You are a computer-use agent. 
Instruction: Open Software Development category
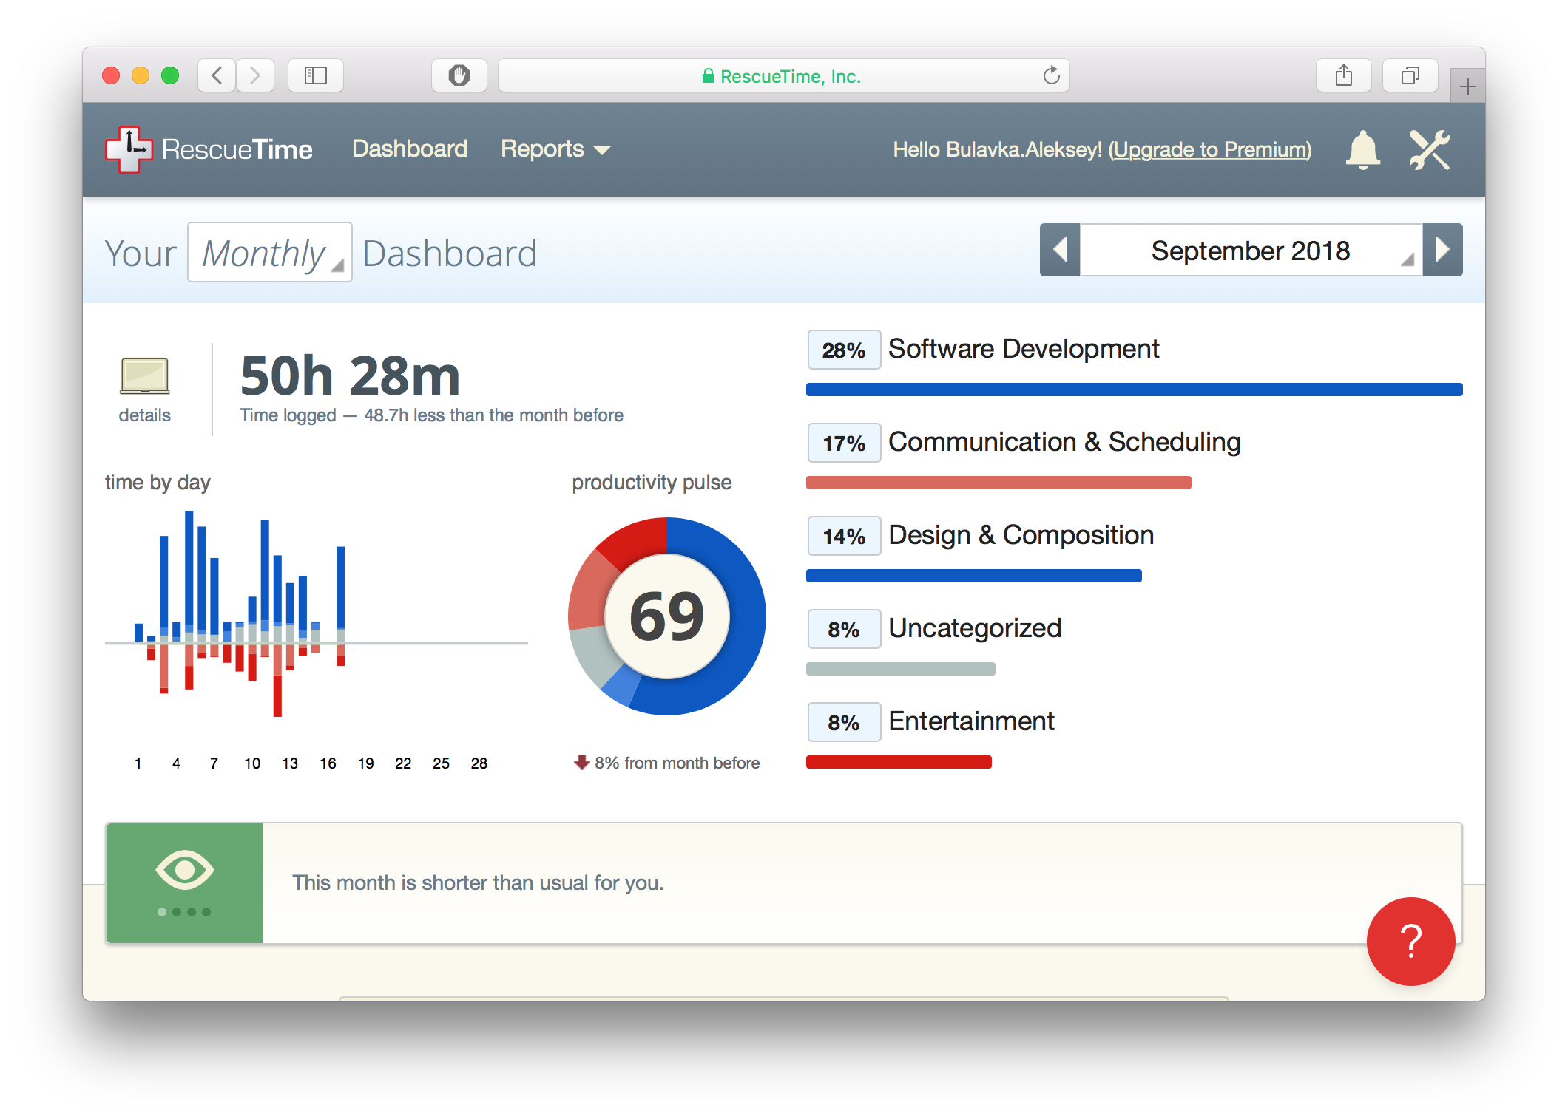1023,349
